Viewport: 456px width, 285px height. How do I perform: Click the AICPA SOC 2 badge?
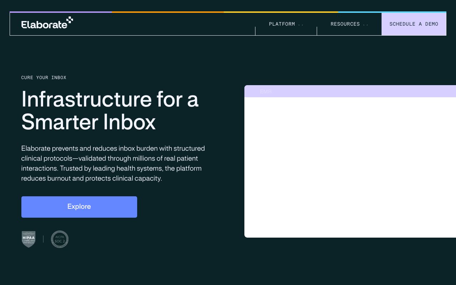[59, 239]
